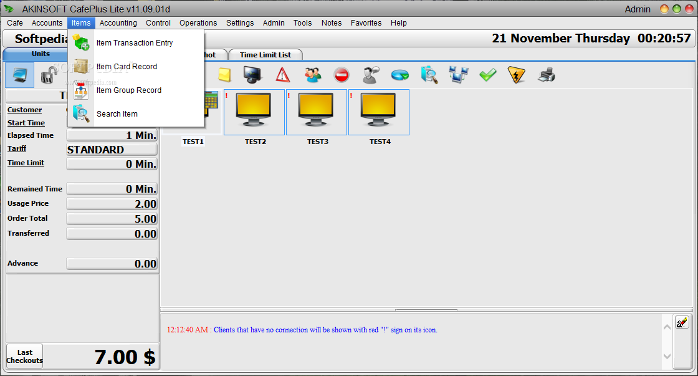Click the yellow lightning shield icon

point(517,75)
